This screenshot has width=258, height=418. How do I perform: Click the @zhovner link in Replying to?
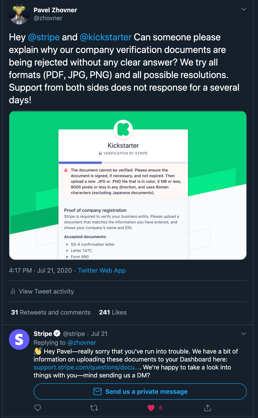point(81,342)
